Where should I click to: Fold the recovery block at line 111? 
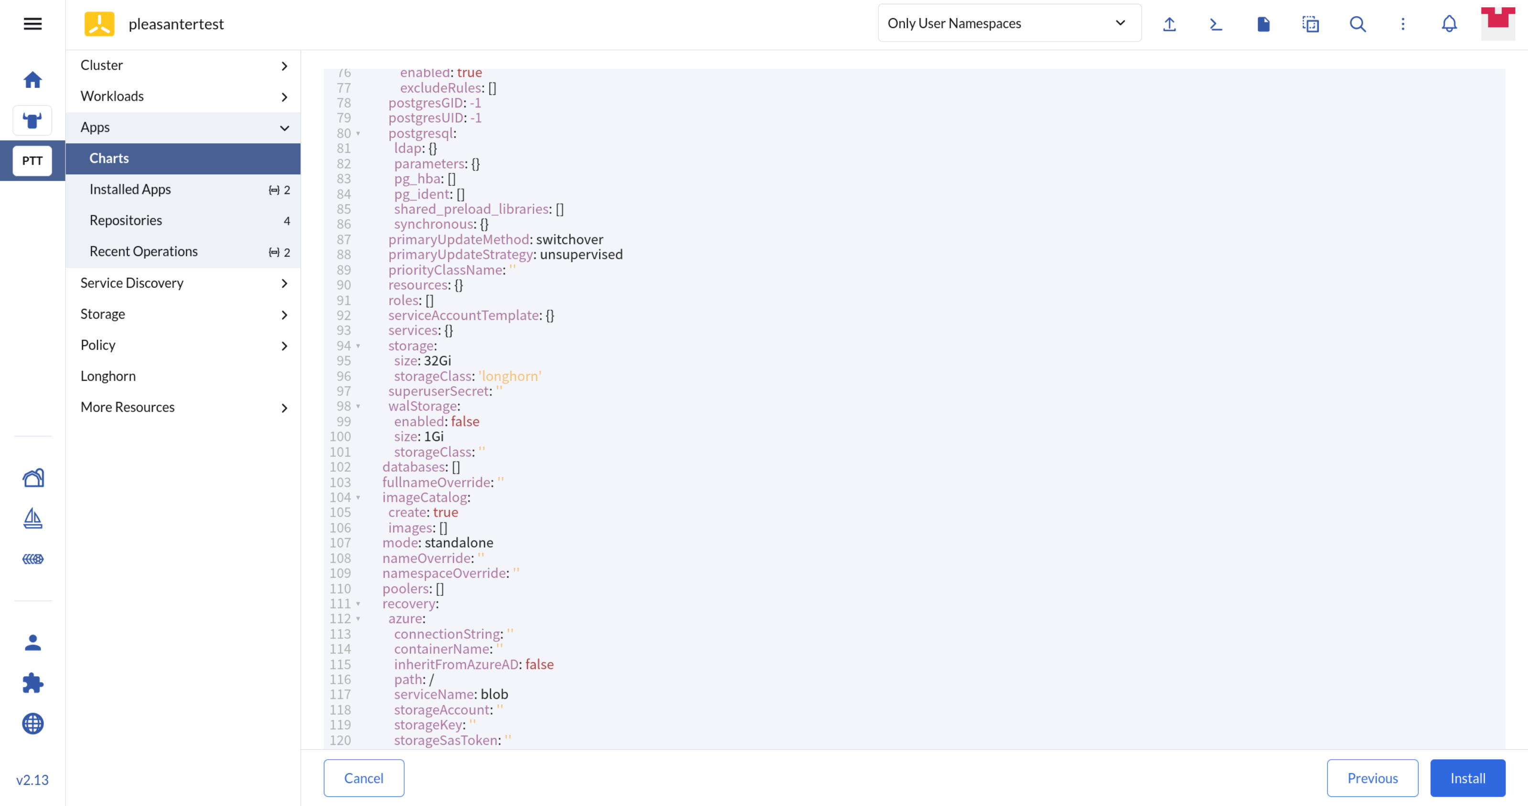coord(358,604)
